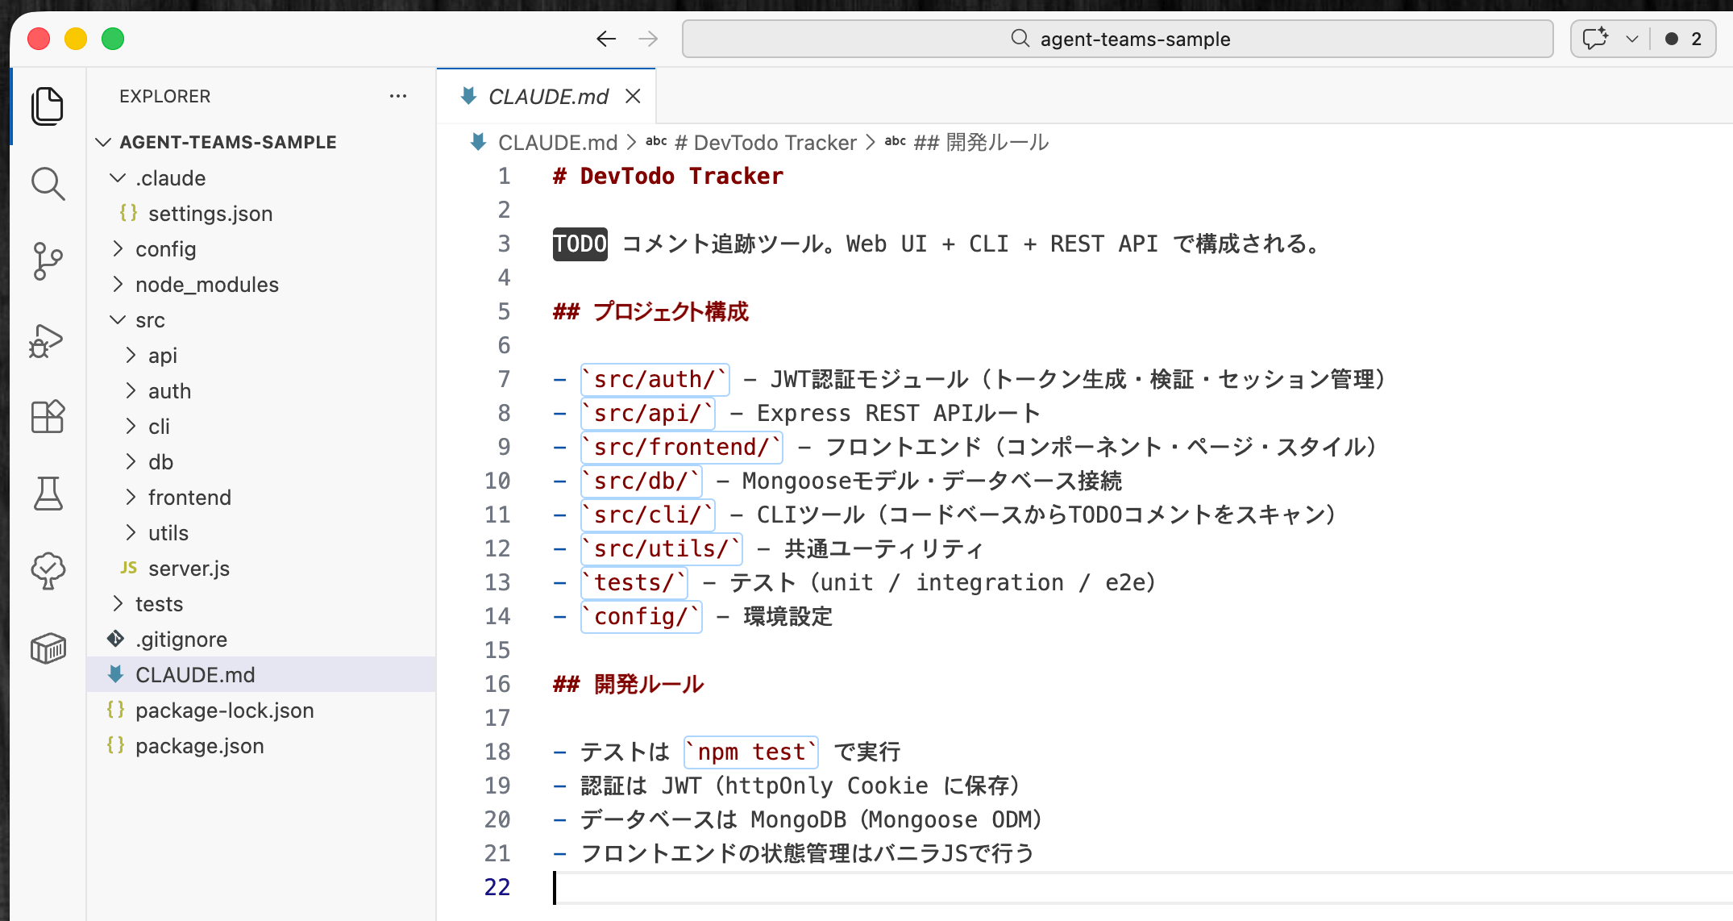
Task: Open settings.json from the .claude folder
Action: tap(210, 213)
